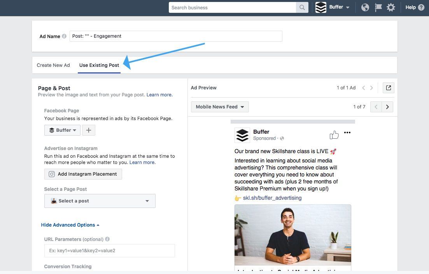Collapse Hide Advanced Options

[70, 225]
